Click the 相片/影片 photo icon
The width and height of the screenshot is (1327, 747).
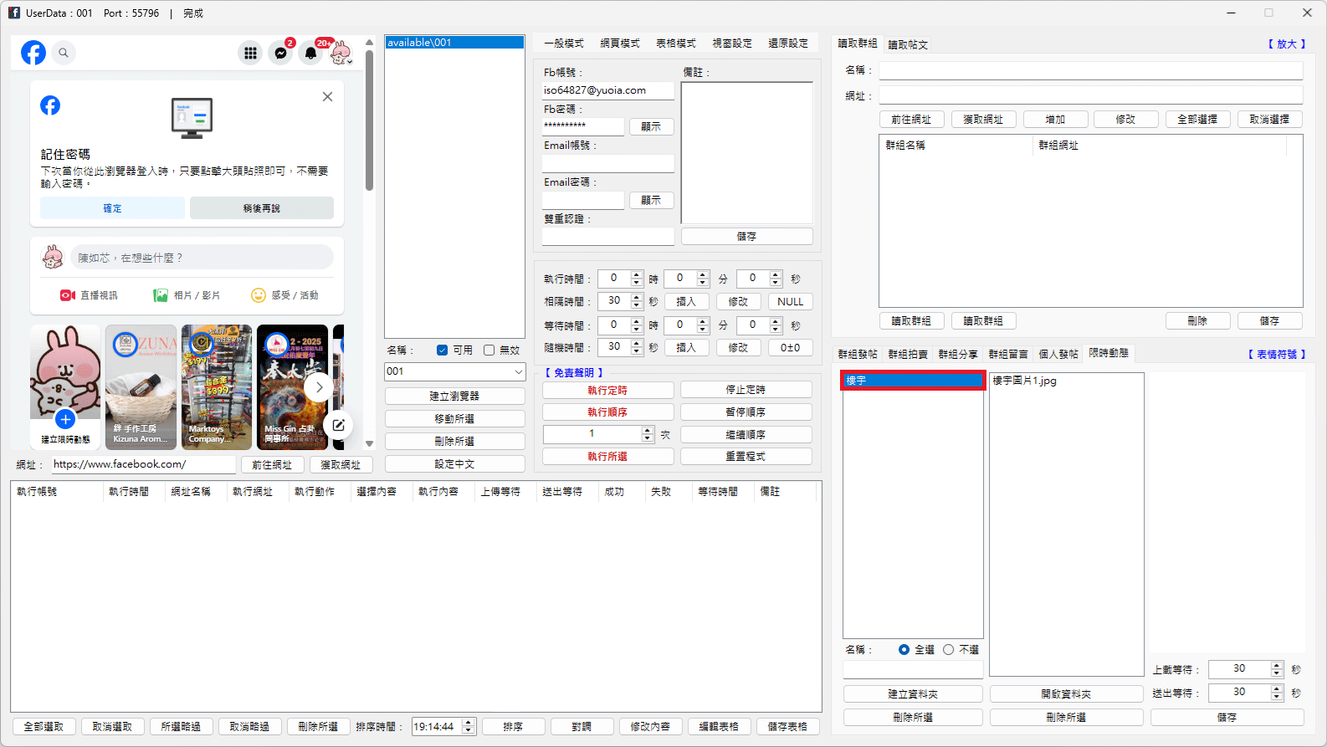[x=161, y=295]
